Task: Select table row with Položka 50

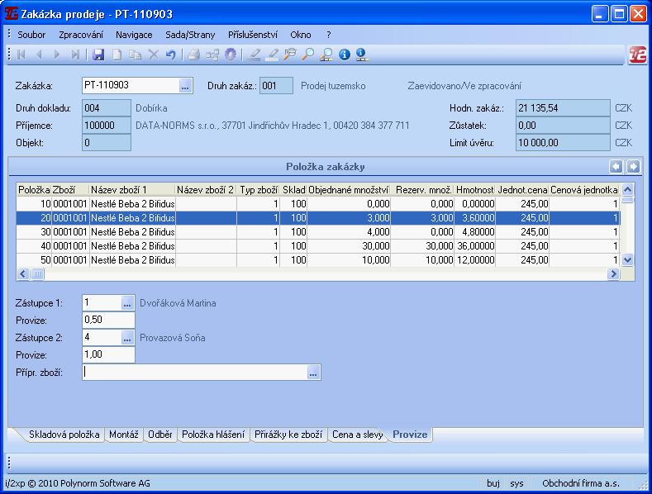Action: [x=318, y=260]
